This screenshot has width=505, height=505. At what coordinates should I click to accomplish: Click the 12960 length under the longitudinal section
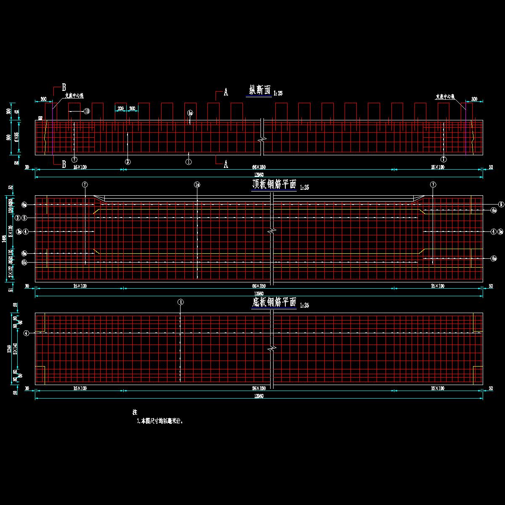258,175
